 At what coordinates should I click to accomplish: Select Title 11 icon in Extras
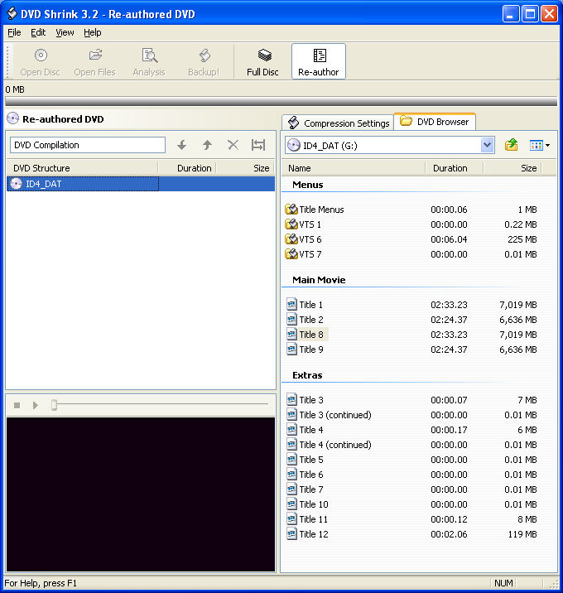[x=291, y=518]
